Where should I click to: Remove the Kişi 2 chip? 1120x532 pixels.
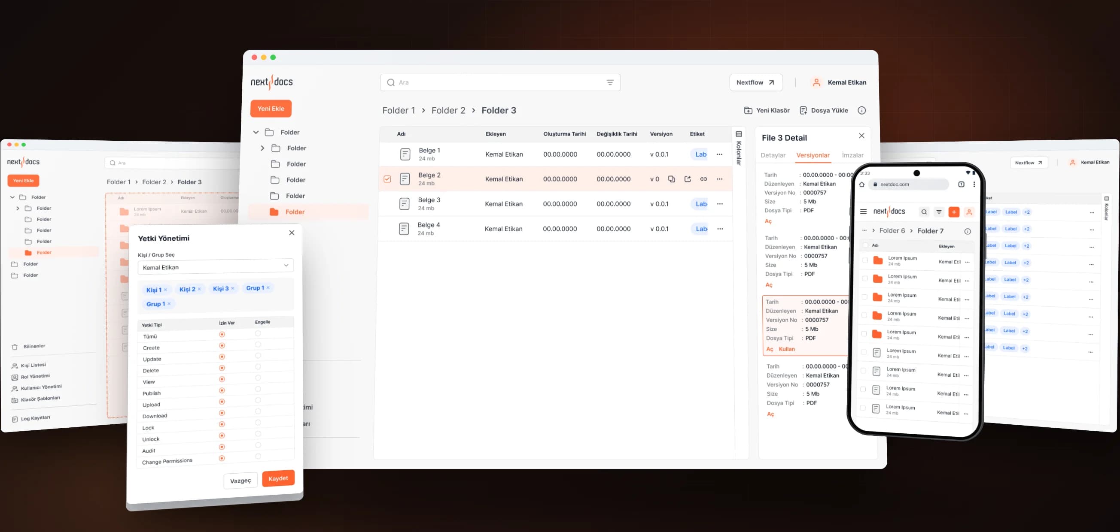point(199,289)
